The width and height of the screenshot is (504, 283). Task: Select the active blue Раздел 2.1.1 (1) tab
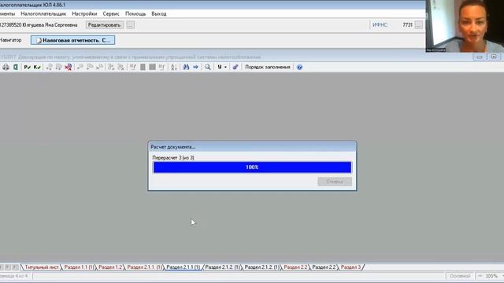[183, 267]
